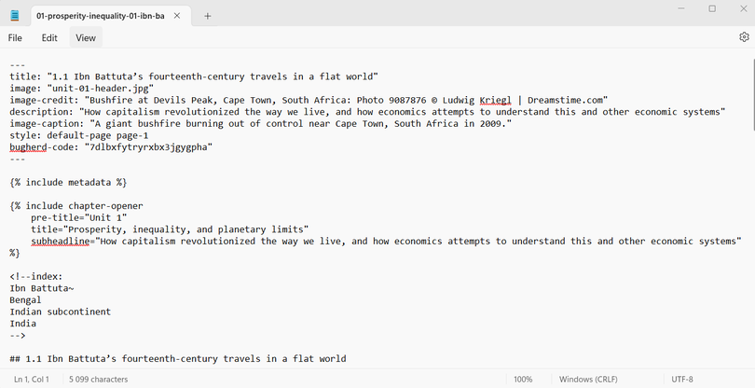Viewport: 755px width, 388px height.
Task: Maximize the Notepad window
Action: (x=712, y=9)
